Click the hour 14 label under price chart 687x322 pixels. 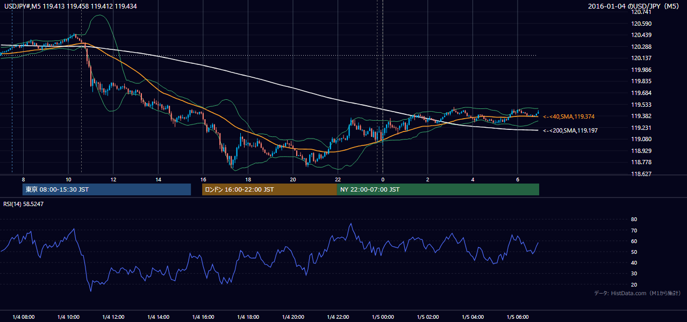pos(158,179)
